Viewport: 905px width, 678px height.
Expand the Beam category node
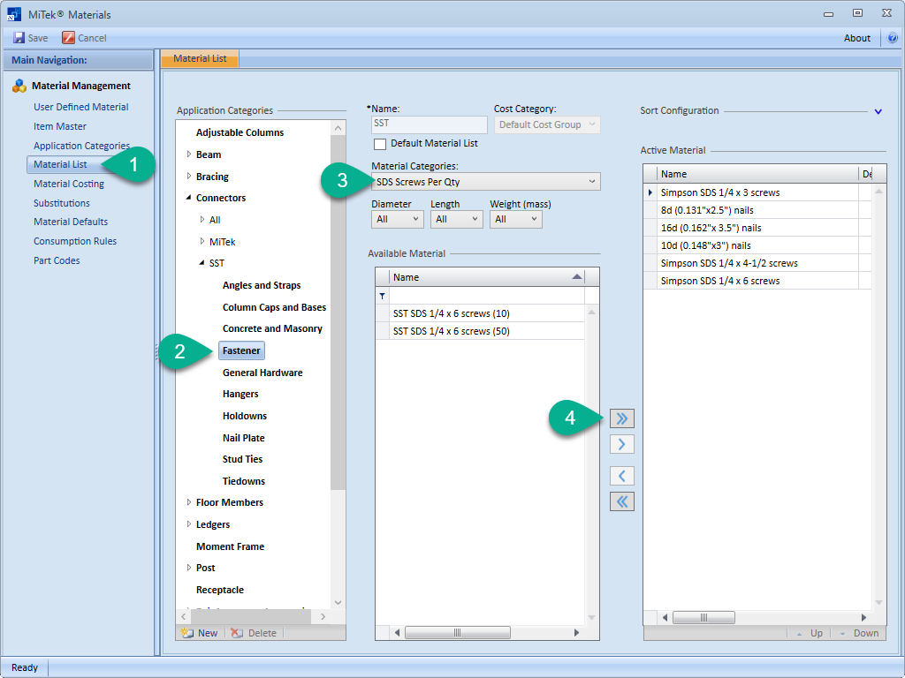(x=189, y=154)
